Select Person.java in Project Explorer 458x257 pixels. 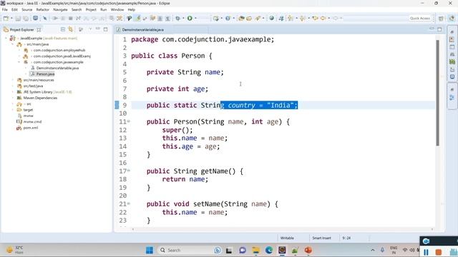[x=45, y=74]
